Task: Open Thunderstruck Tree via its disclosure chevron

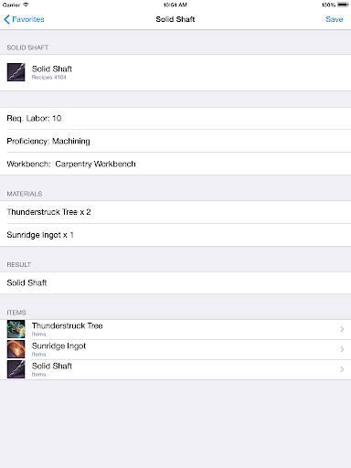Action: 342,329
